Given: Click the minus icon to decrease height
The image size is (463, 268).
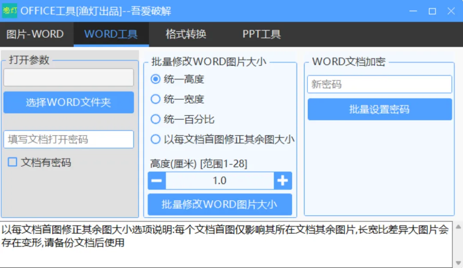Looking at the screenshot, I should pos(156,180).
